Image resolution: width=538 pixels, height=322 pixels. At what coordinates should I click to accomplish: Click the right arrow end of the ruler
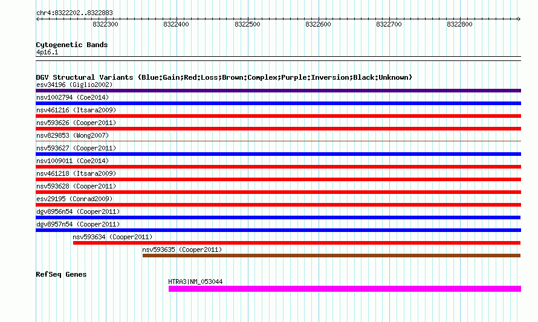[519, 19]
